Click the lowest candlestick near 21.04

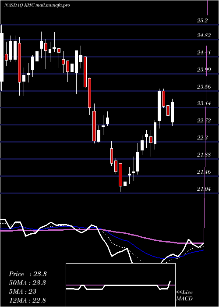(x=125, y=181)
